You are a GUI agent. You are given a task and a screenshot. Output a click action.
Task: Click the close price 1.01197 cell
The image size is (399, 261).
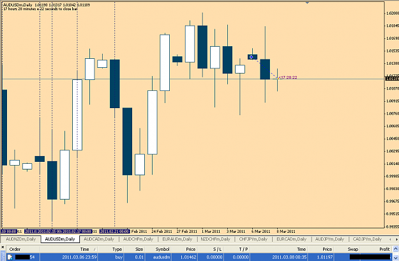325,257
